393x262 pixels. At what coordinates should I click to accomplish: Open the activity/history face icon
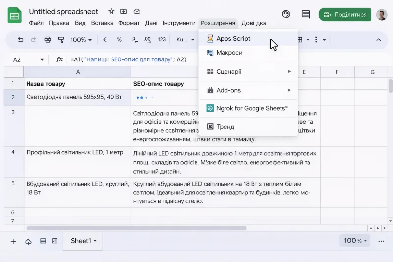(x=286, y=14)
